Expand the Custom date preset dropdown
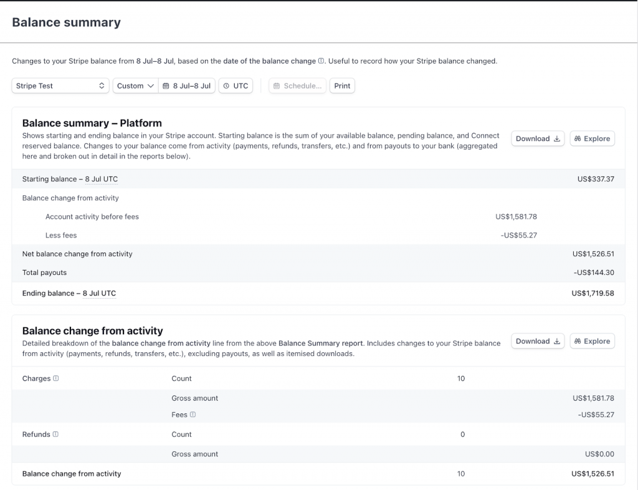The height and width of the screenshot is (490, 638). tap(135, 86)
